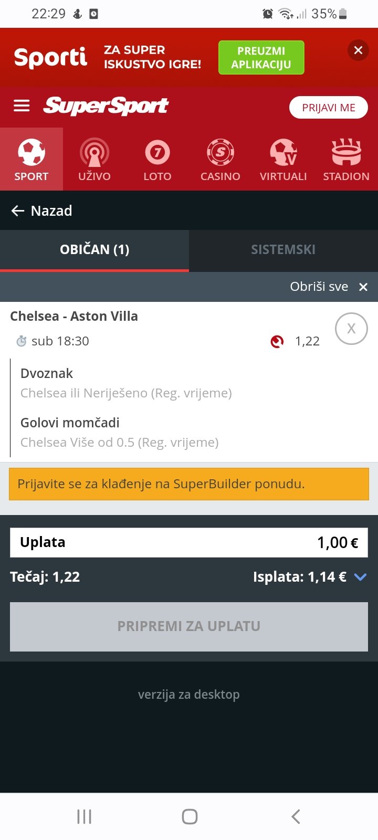This screenshot has width=378, height=840.
Task: Go to the Loto section
Action: pyautogui.click(x=157, y=159)
